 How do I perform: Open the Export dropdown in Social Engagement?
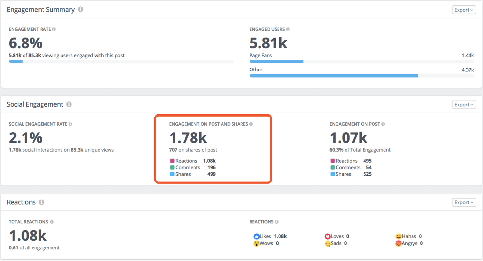[x=464, y=104]
